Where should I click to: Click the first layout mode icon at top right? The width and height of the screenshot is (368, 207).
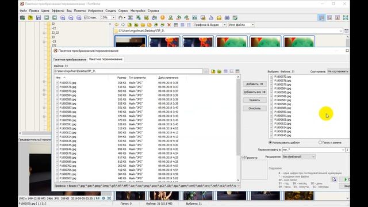pyautogui.click(x=321, y=18)
